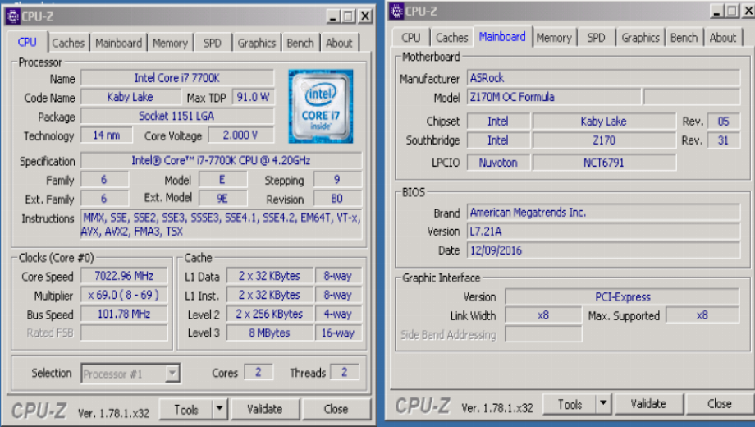Click Validate button in left window
This screenshot has width=755, height=427.
point(265,409)
